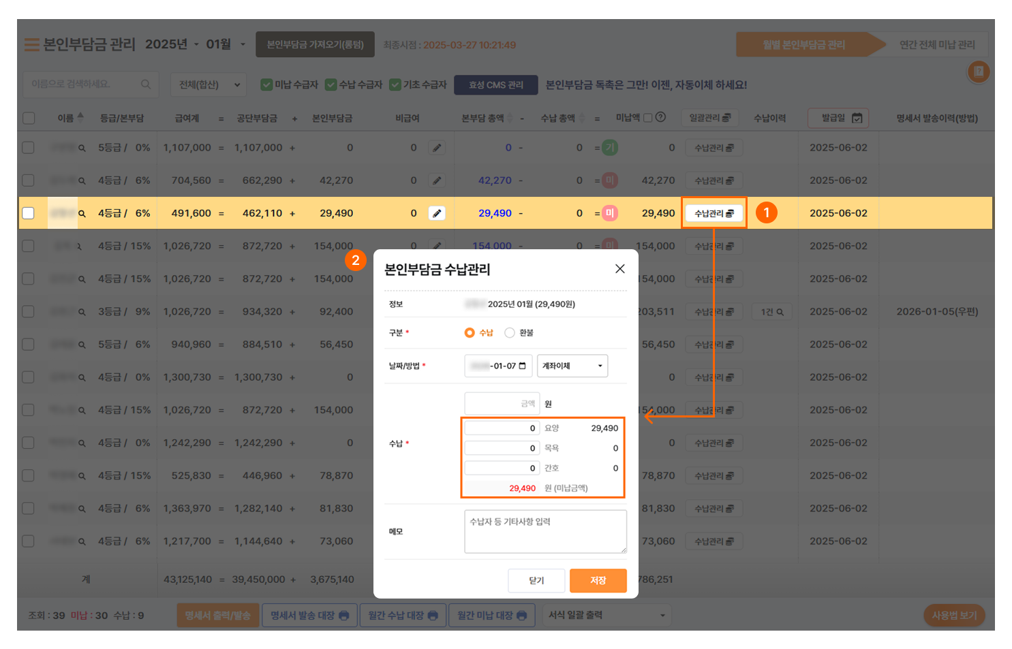Click the calendar icon in date field
Image resolution: width=1012 pixels, height=649 pixels.
coord(523,366)
